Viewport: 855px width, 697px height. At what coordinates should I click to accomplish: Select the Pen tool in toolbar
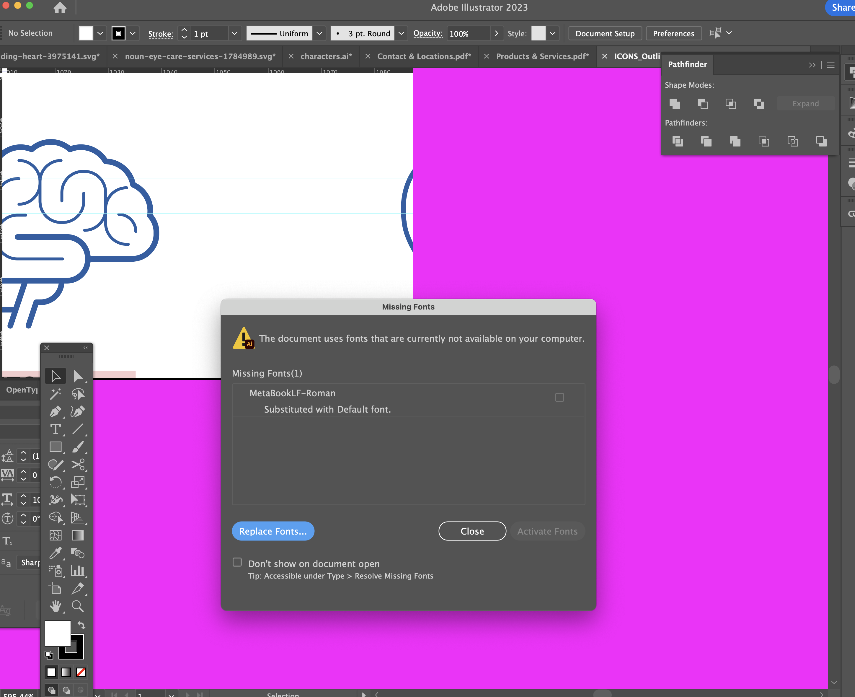[x=56, y=411]
